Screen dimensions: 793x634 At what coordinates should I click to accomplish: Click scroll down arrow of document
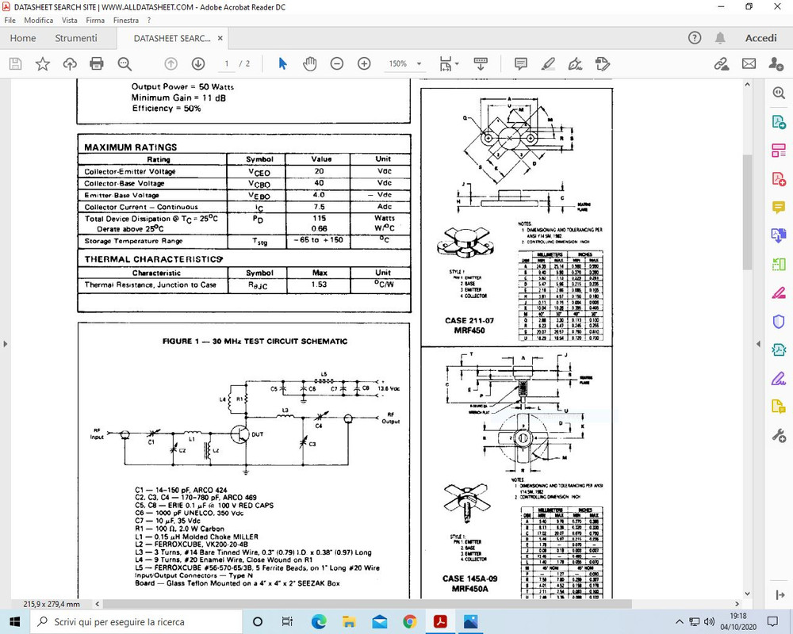[748, 594]
